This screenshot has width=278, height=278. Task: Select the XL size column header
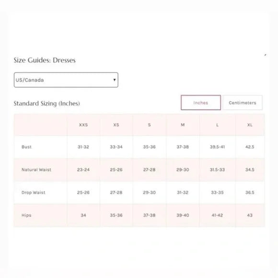tap(250, 125)
